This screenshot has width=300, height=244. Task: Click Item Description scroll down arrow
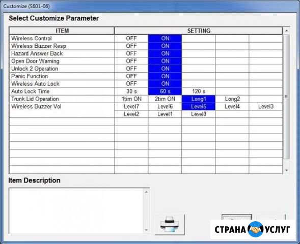(146, 230)
